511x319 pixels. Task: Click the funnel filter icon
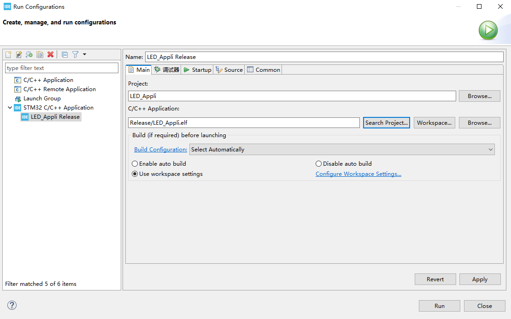coord(75,54)
